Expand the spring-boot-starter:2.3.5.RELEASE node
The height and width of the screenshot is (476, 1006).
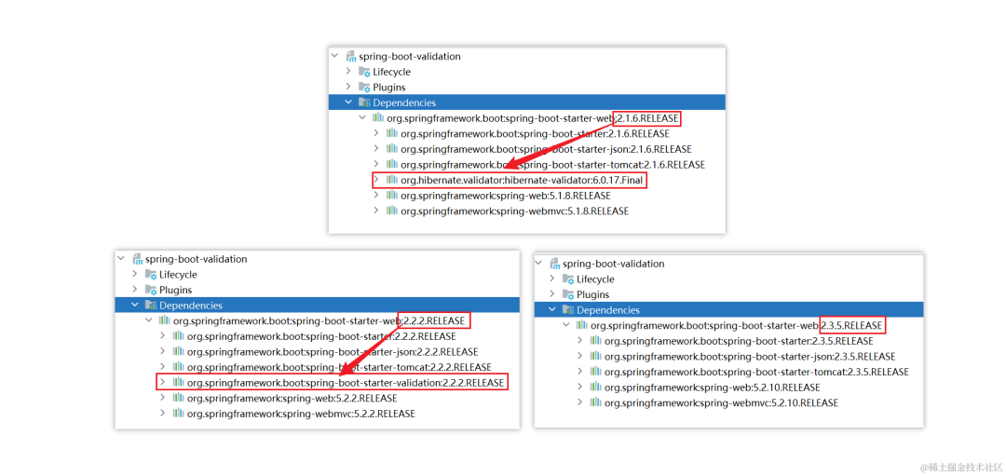pyautogui.click(x=580, y=341)
